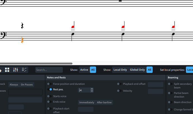This screenshot has height=114, width=193.
Task: Choose Immediately for Ends voice
Action: click(87, 102)
